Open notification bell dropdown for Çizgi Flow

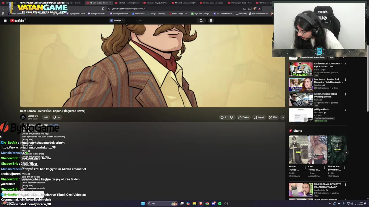pos(57,117)
